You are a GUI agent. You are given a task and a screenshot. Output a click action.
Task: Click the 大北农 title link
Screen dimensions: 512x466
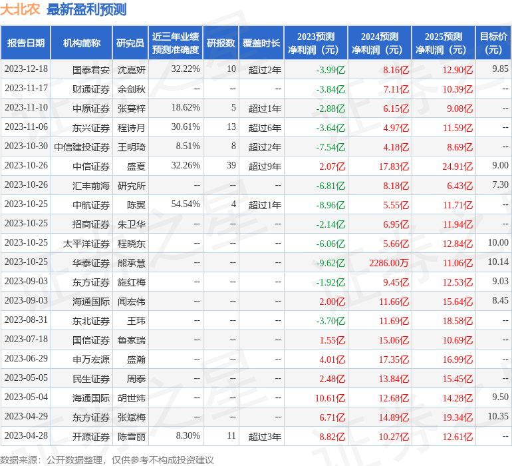pos(20,9)
